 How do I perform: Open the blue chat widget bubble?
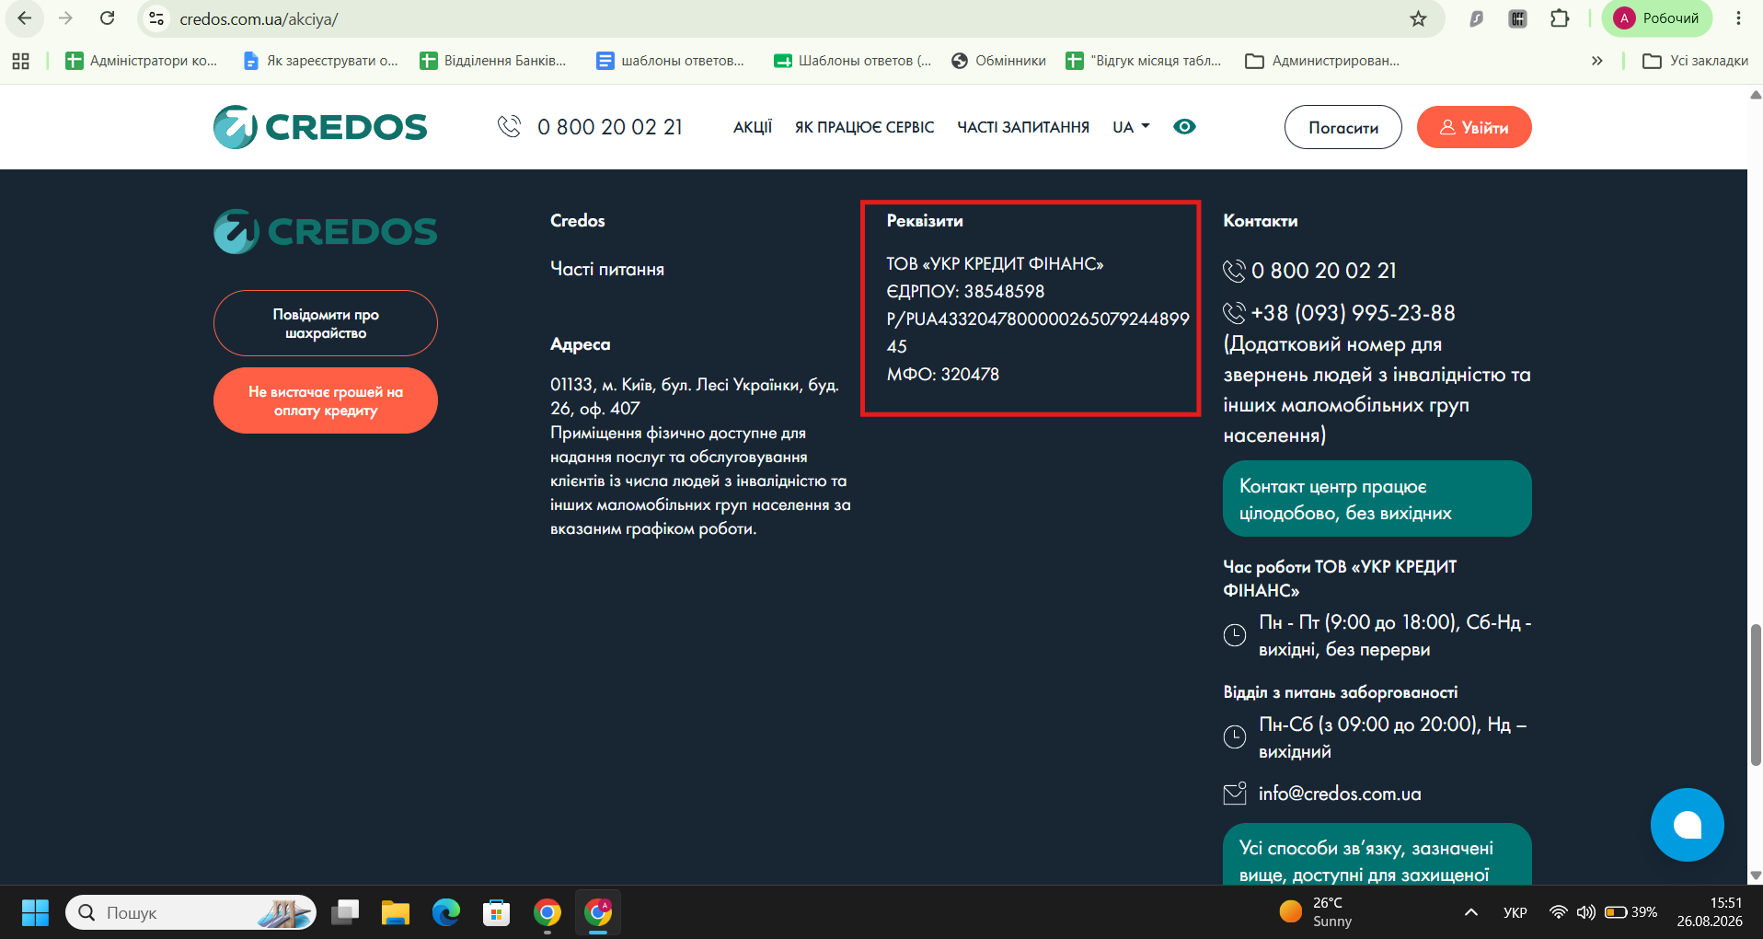pos(1687,825)
